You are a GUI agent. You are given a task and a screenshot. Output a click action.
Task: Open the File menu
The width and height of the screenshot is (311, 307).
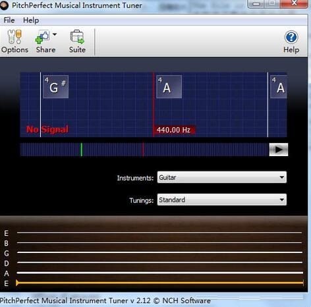[9, 20]
